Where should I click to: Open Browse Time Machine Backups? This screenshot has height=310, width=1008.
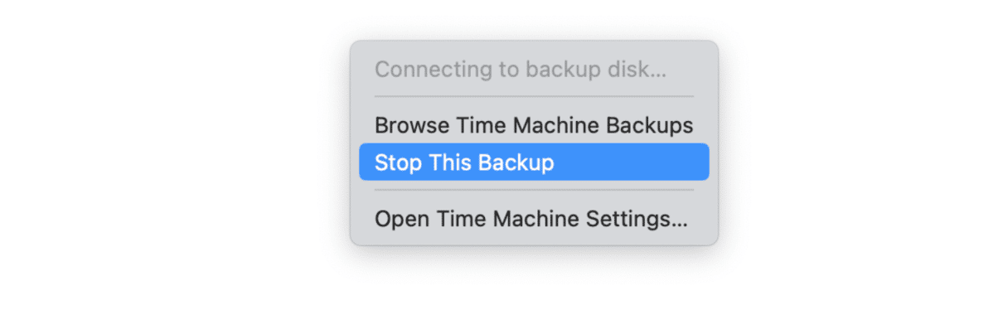point(534,126)
